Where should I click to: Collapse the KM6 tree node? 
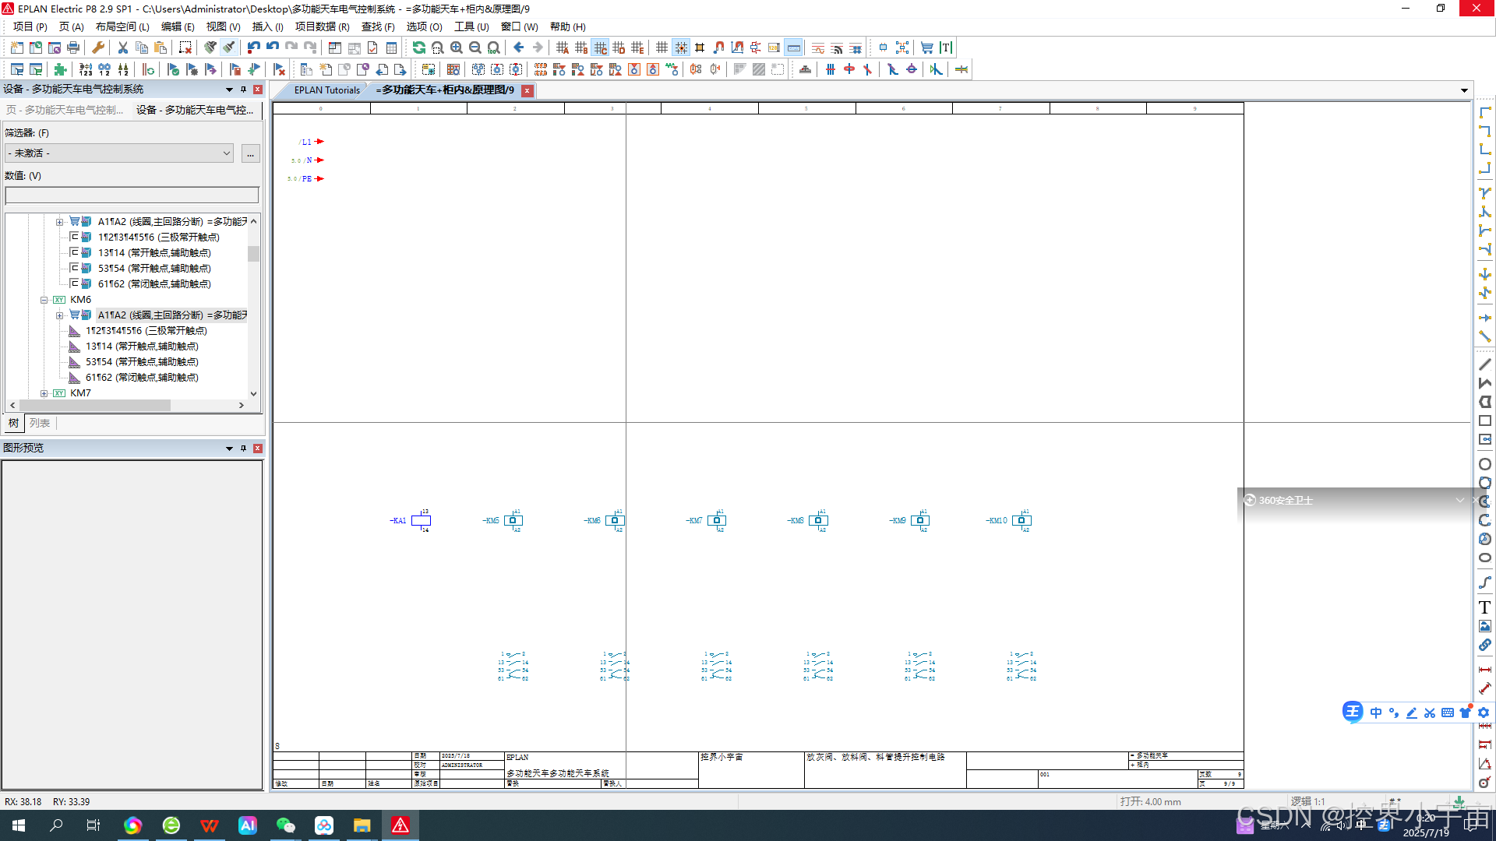pyautogui.click(x=44, y=300)
